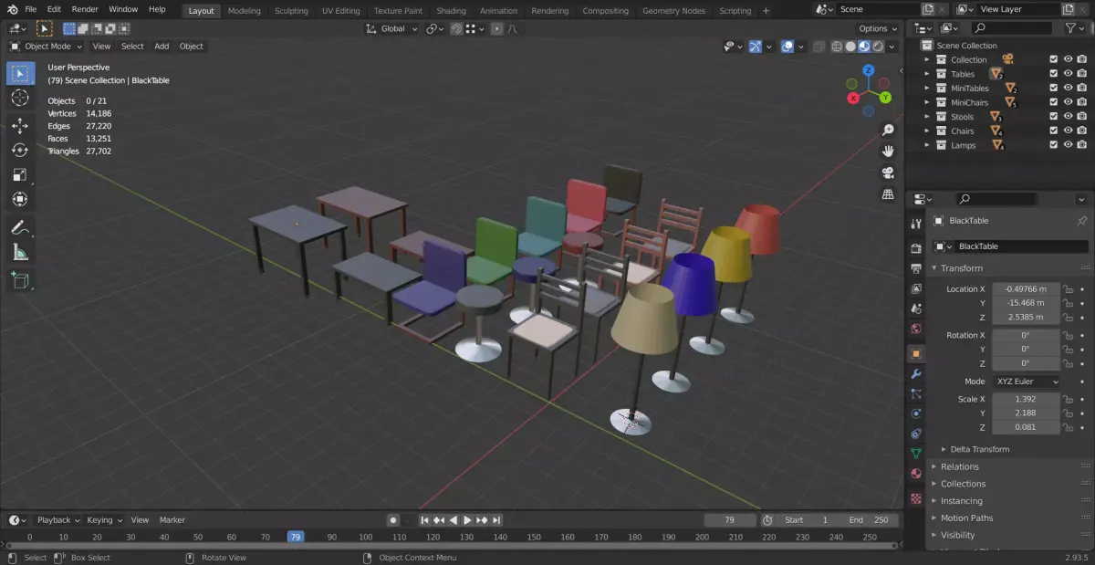Select the Rotate tool
This screenshot has width=1095, height=565.
pyautogui.click(x=20, y=150)
